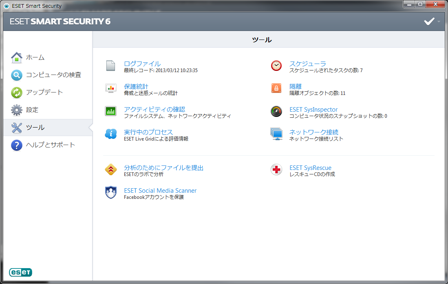The width and height of the screenshot is (448, 284).
Task: Click the text Facebookアカウントを保護
Action: [154, 197]
